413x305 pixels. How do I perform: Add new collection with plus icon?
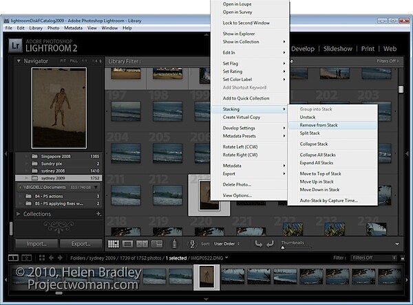pos(98,214)
